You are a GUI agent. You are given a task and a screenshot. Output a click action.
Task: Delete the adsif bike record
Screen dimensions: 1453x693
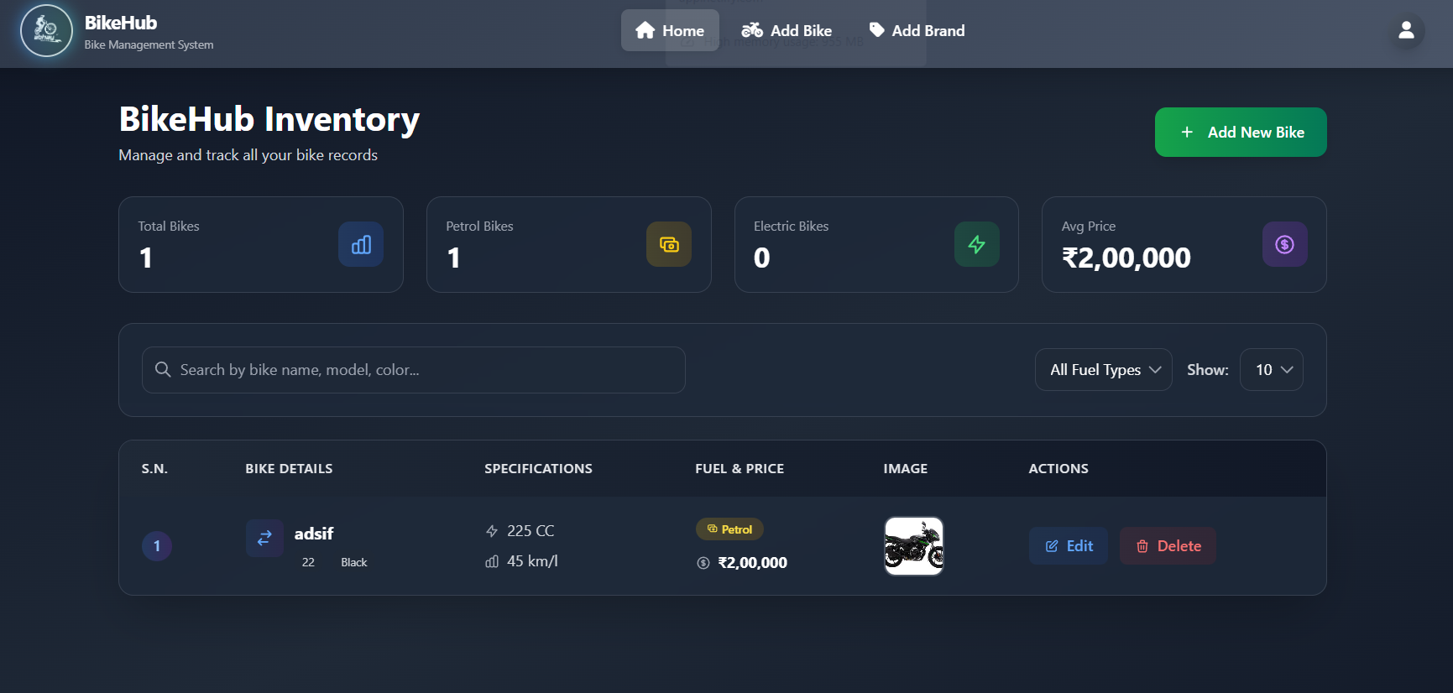(1168, 546)
